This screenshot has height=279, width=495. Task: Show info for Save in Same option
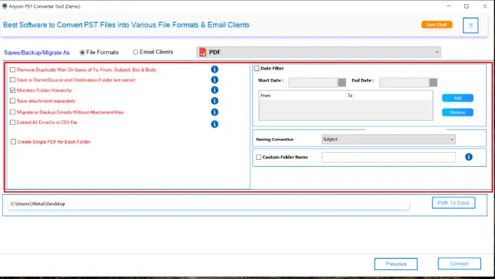coord(214,80)
